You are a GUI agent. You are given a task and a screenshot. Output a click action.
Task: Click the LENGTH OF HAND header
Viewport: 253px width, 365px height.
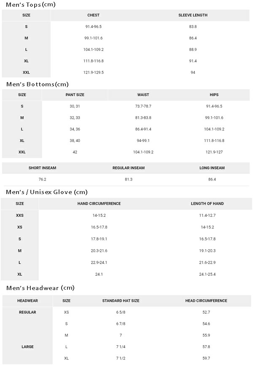[207, 204]
